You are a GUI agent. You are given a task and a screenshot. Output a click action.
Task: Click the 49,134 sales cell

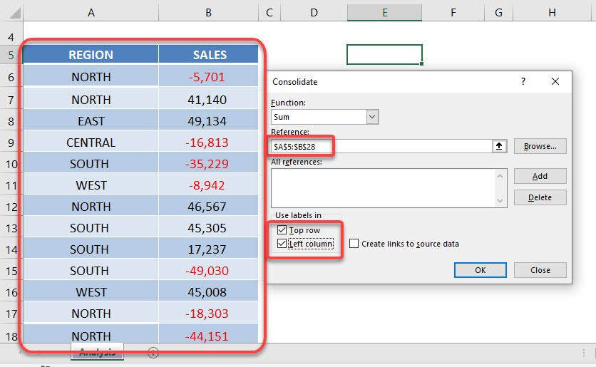[209, 121]
